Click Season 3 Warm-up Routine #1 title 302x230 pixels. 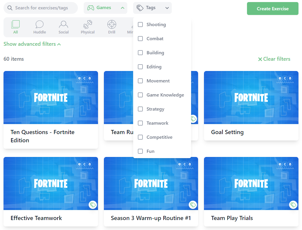point(151,218)
